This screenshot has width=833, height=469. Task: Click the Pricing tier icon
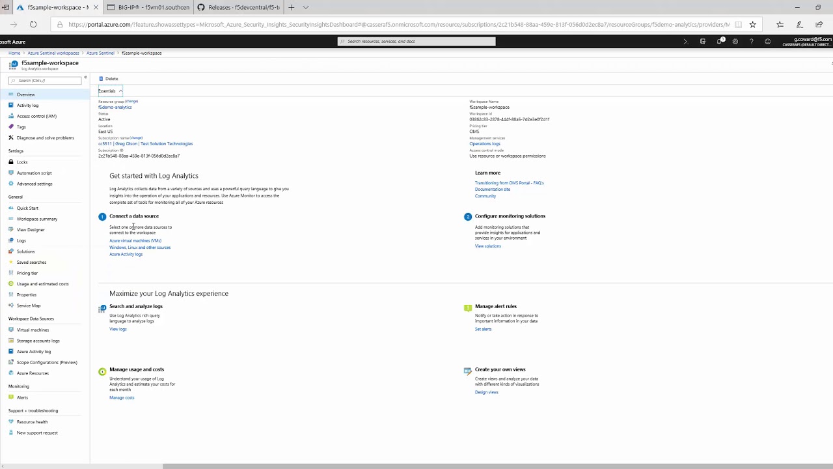click(11, 273)
